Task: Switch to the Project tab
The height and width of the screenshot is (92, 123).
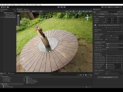Action: [x=3, y=73]
